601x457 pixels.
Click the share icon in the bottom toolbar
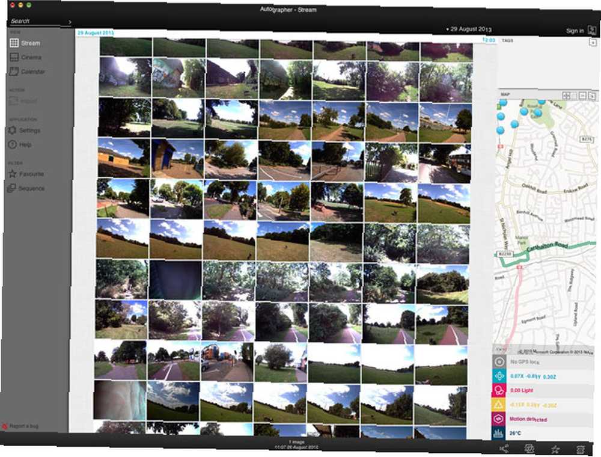pyautogui.click(x=504, y=448)
